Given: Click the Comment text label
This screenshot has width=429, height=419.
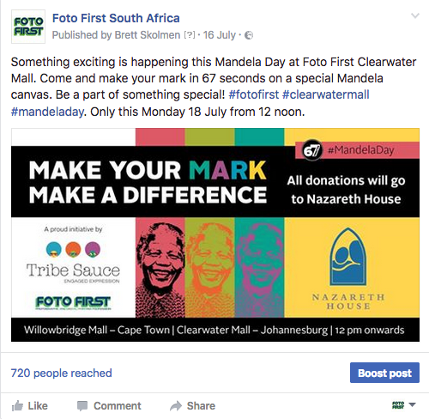Looking at the screenshot, I should click(118, 406).
